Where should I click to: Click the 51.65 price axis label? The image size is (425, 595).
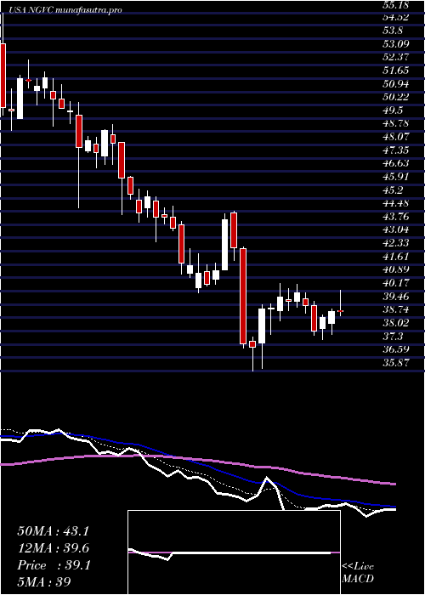(x=395, y=71)
